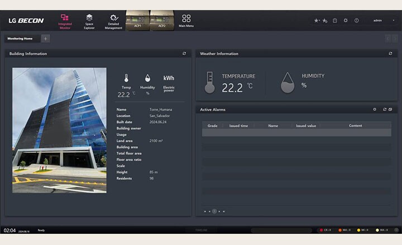402x245 pixels.
Task: Sort alarms by Issued time column
Action: 238,126
